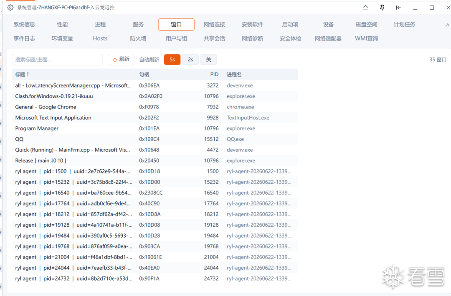The height and width of the screenshot is (296, 451).
Task: Go to 用户与组 tab
Action: tap(176, 38)
